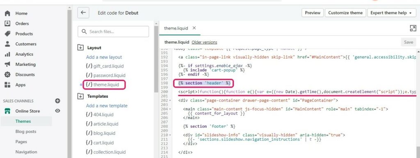Open Online Store menu item
The height and width of the screenshot is (158, 420).
click(27, 111)
